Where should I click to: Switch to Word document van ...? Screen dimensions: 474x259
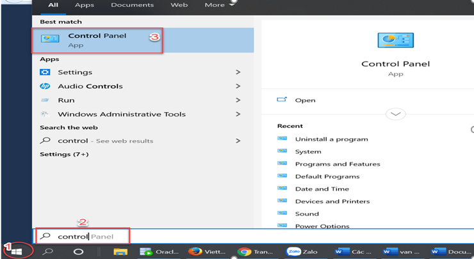coord(401,251)
